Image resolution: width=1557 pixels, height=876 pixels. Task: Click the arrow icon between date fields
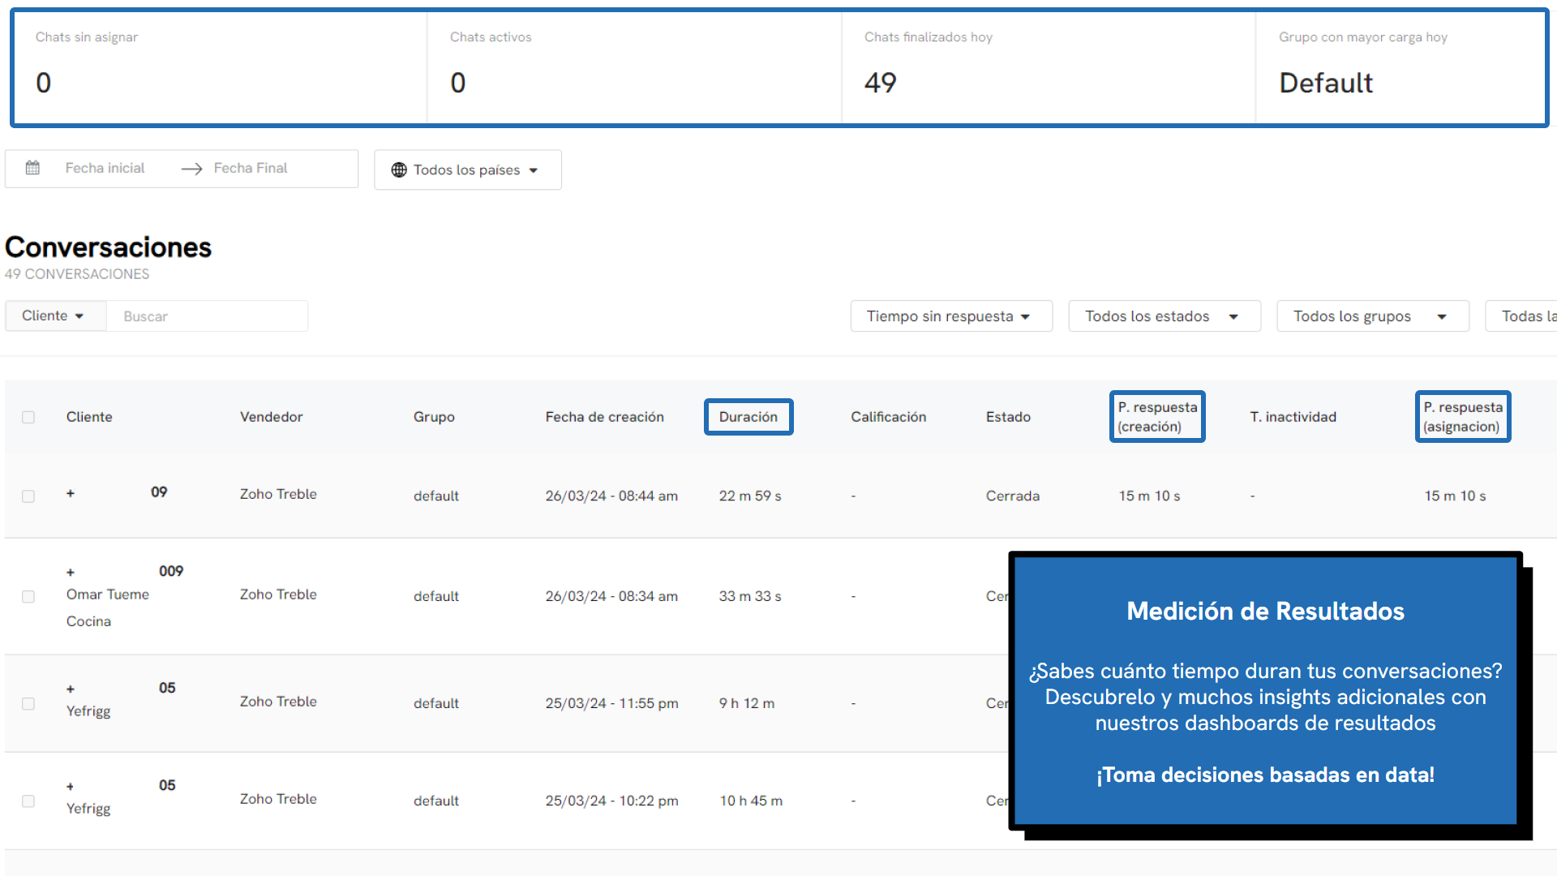tap(191, 169)
